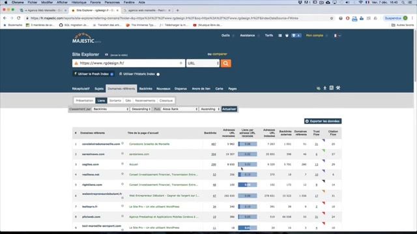Open the Backlinks sort-by dropdown

click(111, 109)
